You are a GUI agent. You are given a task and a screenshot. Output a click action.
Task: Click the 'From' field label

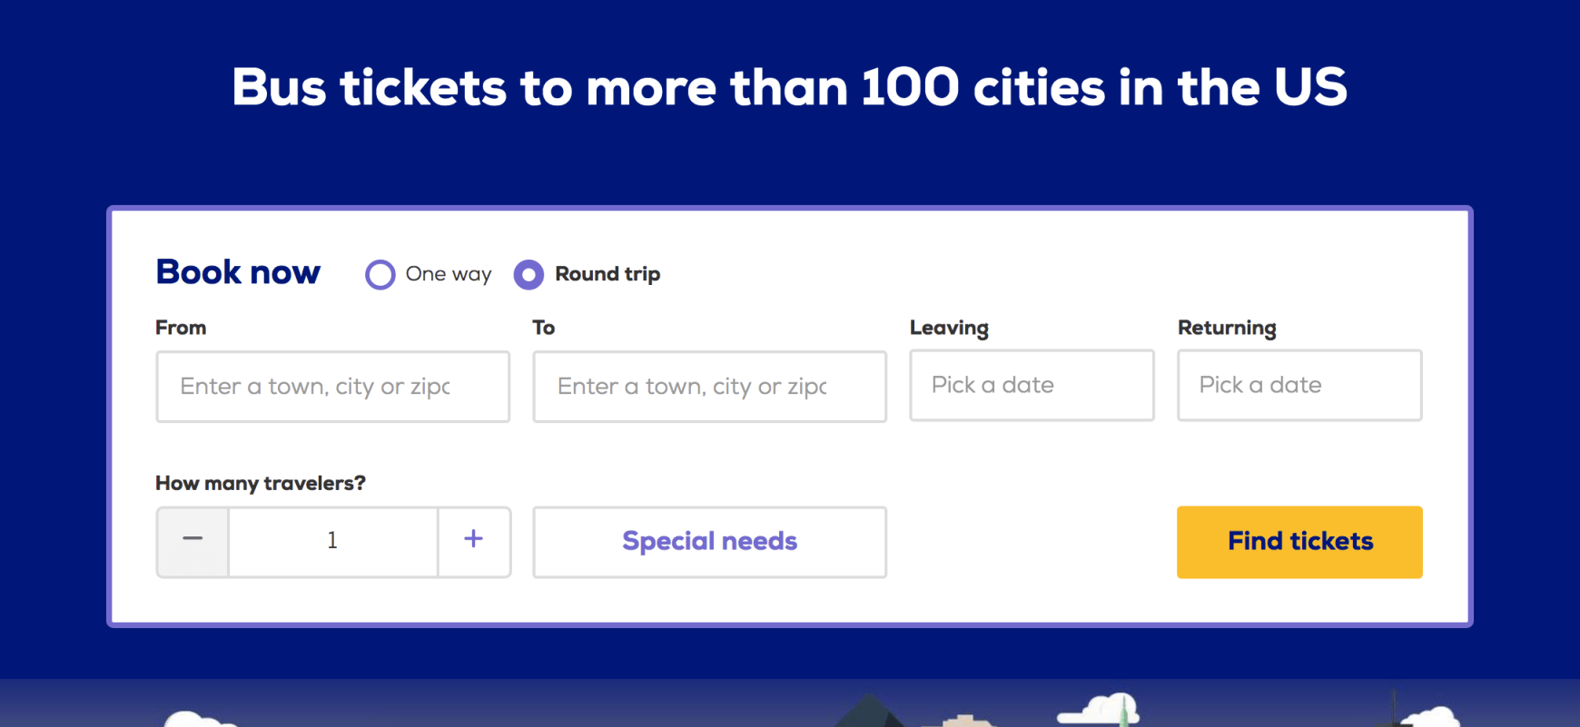[181, 328]
